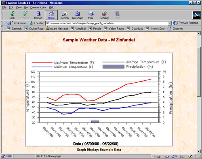Click the location URL field
The image size is (202, 159).
coord(107,23)
